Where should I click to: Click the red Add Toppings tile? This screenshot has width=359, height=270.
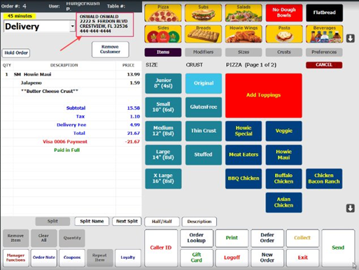[x=264, y=95]
